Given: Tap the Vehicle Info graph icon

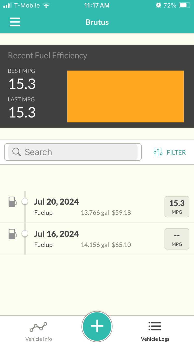Looking at the screenshot, I should (x=39, y=327).
